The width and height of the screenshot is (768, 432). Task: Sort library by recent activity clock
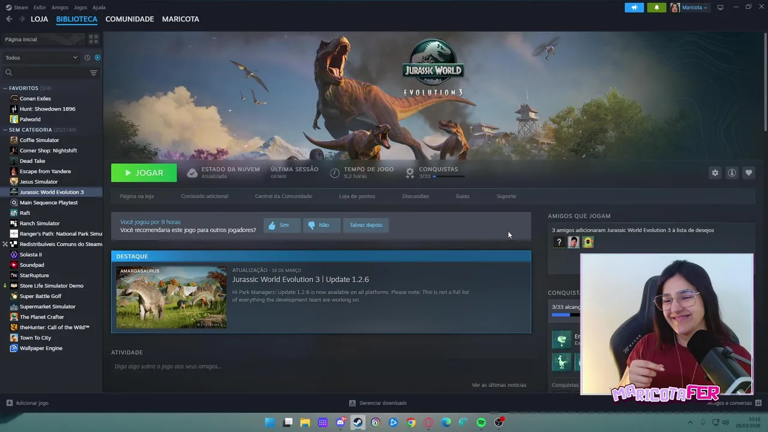click(x=87, y=58)
